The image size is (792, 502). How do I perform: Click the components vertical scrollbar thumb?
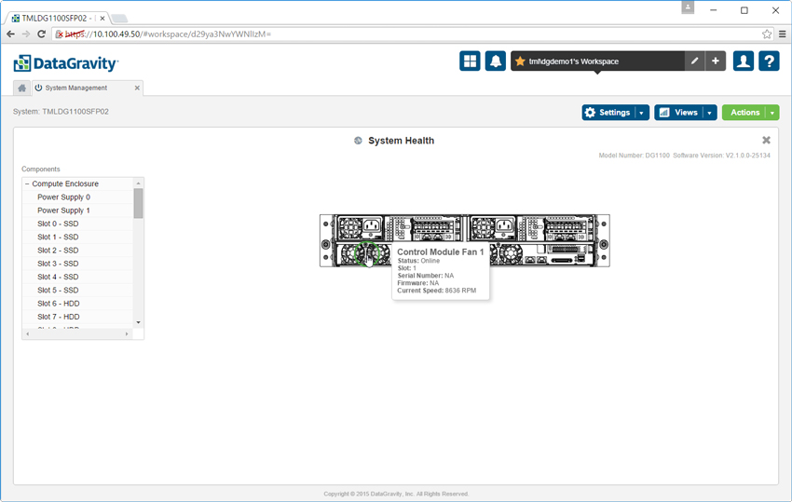click(139, 203)
